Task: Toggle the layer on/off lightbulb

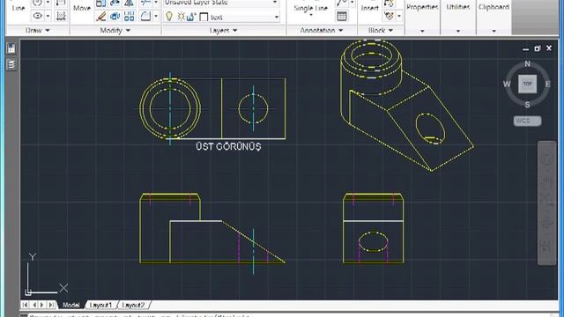Action: click(169, 17)
